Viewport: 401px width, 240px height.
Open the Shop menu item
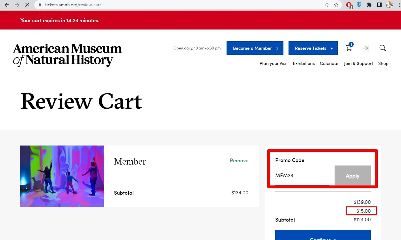tap(383, 63)
